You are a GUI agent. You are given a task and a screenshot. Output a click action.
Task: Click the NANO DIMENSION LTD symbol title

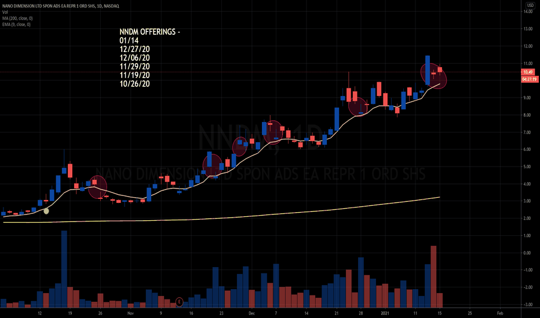[61, 6]
